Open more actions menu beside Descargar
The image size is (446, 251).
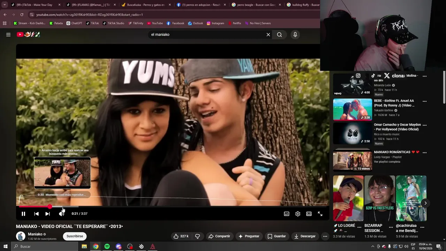click(x=325, y=236)
